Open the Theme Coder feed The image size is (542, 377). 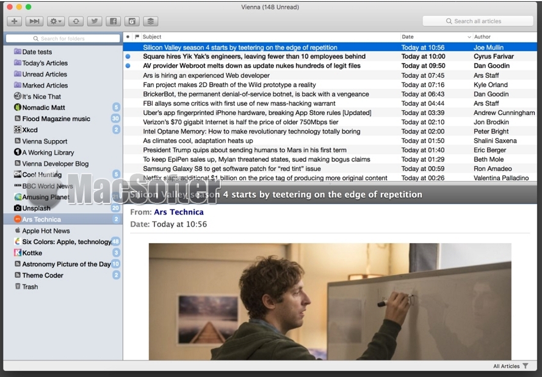pos(63,275)
